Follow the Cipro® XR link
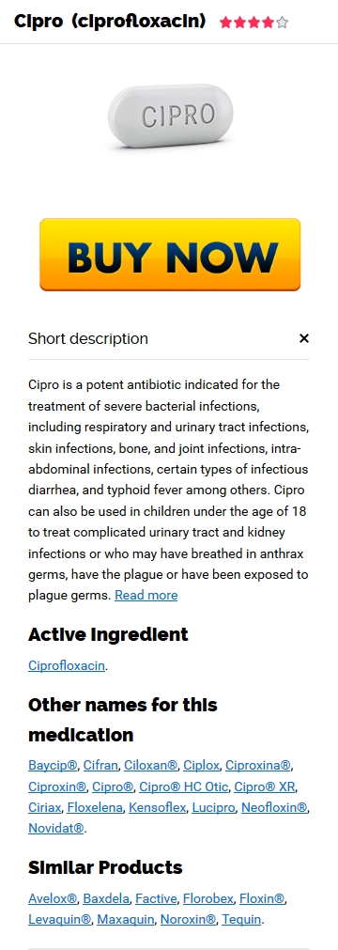This screenshot has height=950, width=338. click(266, 786)
